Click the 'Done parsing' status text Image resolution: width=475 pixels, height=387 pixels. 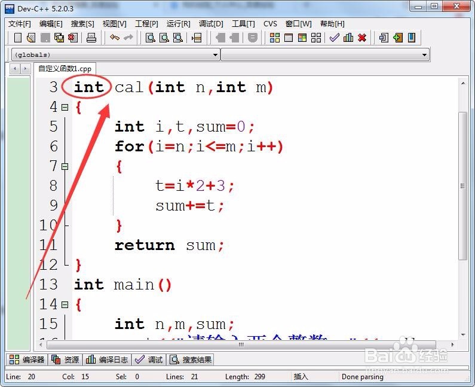(x=363, y=377)
